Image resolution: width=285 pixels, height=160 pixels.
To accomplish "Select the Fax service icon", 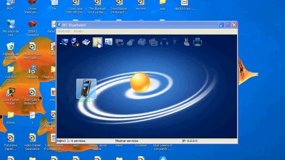I will point(142,42).
